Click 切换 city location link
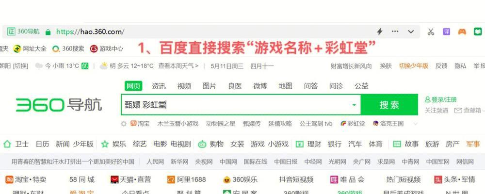 tap(21, 66)
